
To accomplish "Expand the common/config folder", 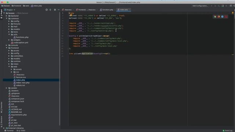I will coord(9,21).
